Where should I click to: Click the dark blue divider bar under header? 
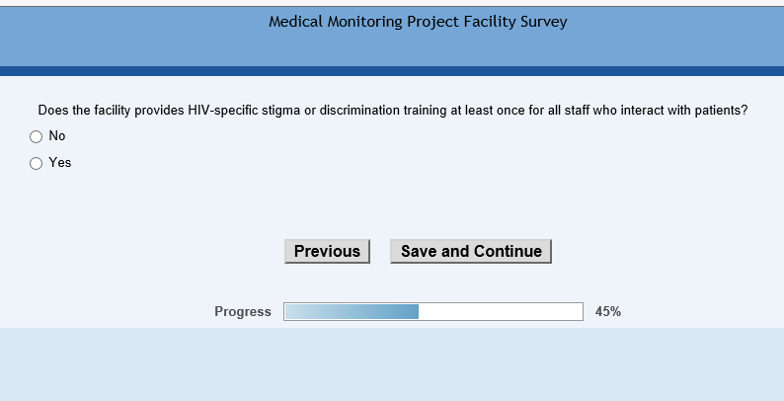[392, 71]
